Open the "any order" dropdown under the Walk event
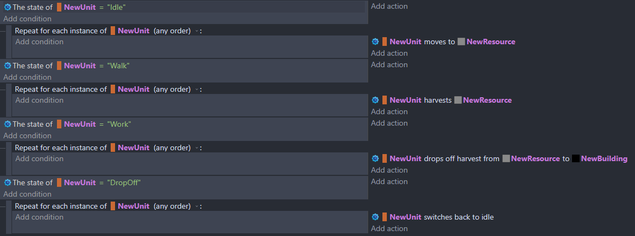Screen dimensions: 635x236 coord(197,90)
